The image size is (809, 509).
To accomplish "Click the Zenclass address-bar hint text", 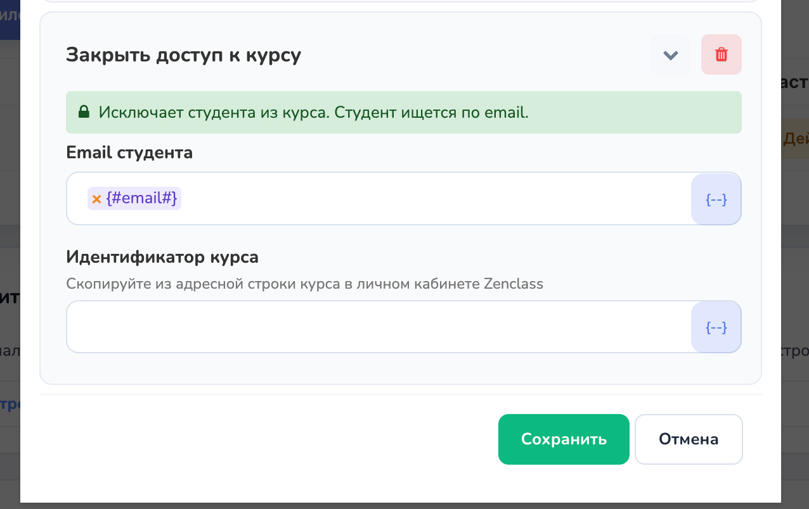I will pyautogui.click(x=304, y=284).
